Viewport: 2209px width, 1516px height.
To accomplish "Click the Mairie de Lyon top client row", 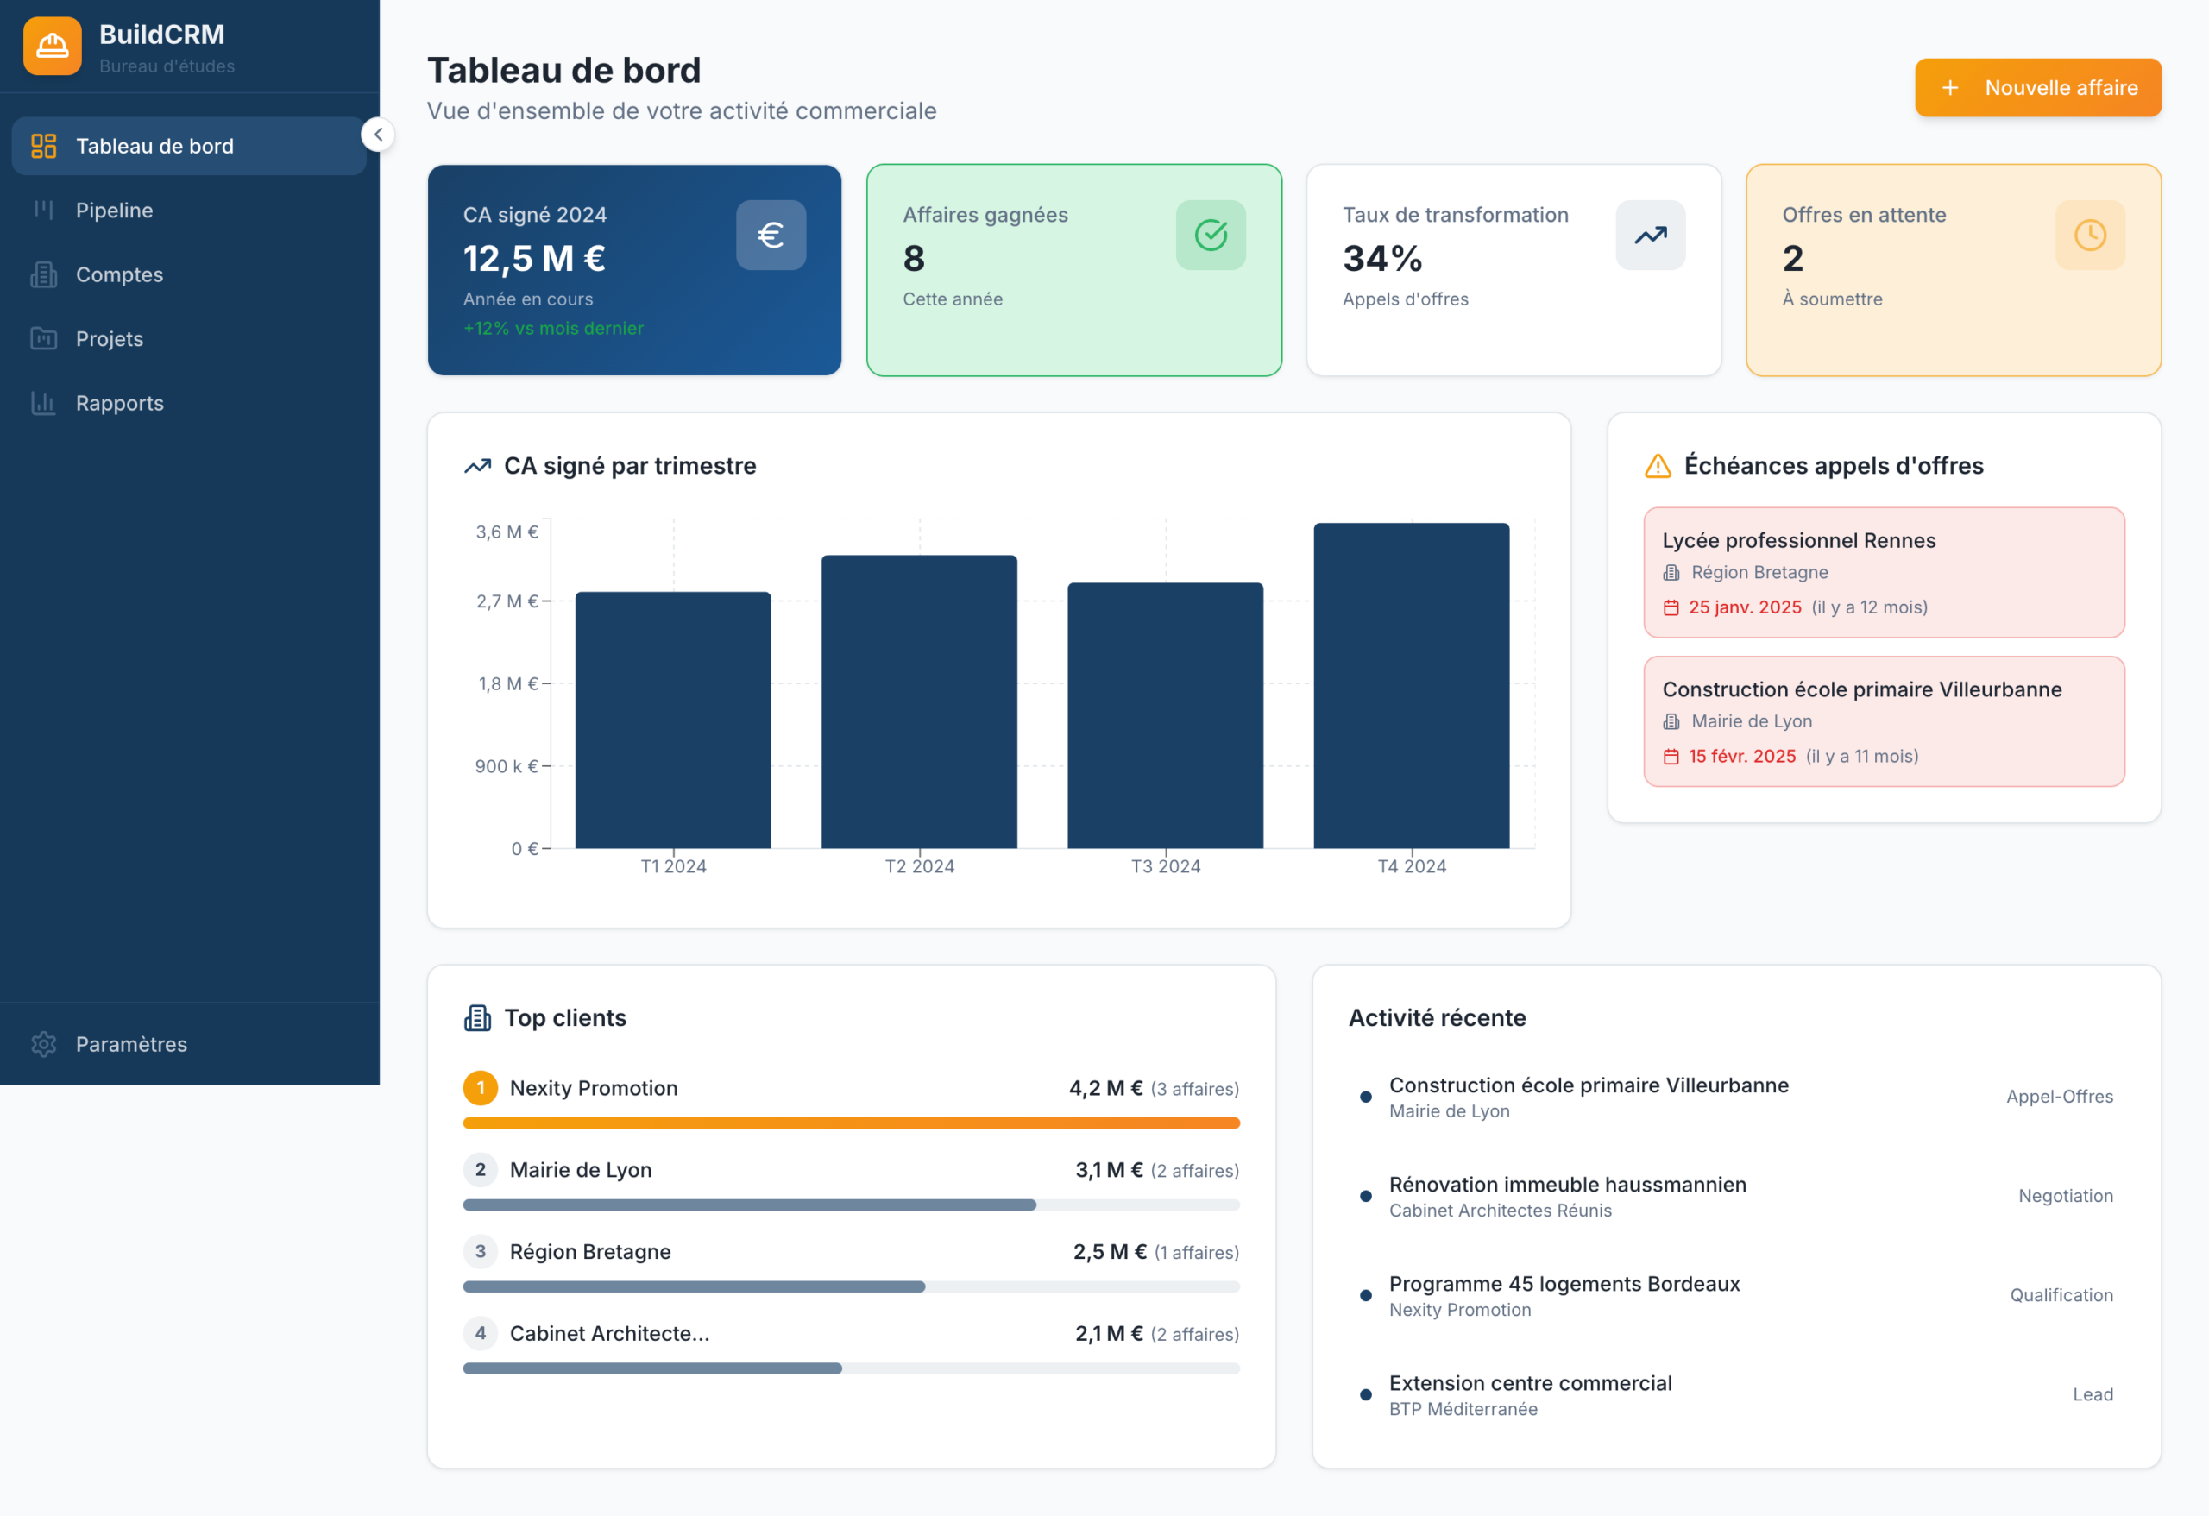I will [x=851, y=1170].
